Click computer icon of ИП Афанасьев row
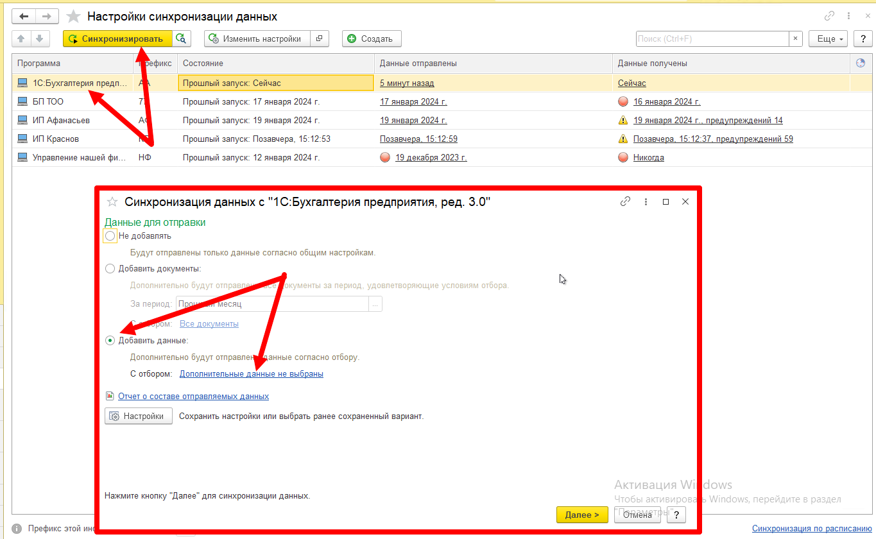 (x=22, y=120)
